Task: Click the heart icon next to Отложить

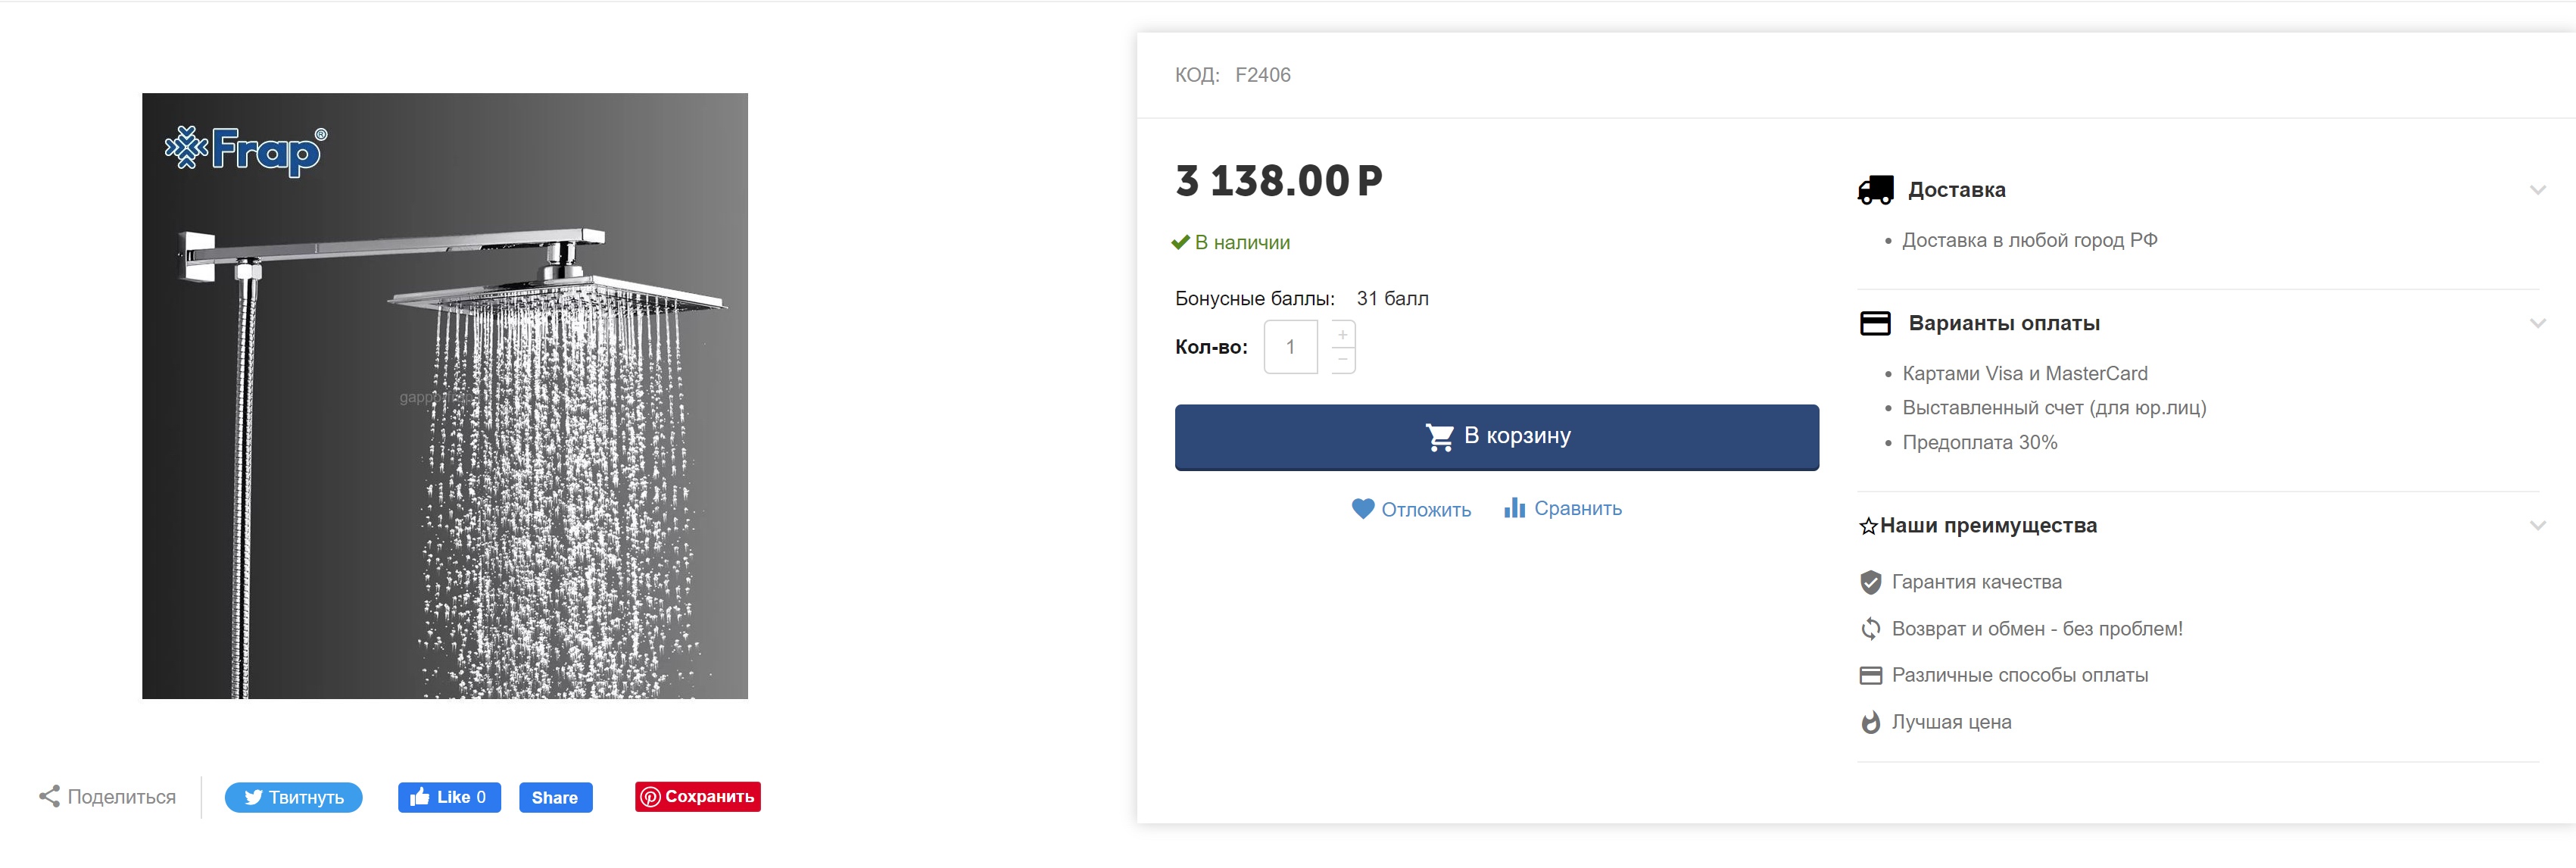Action: pyautogui.click(x=1363, y=509)
